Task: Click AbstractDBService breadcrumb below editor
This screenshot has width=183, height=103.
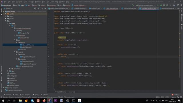Action: 60,92
